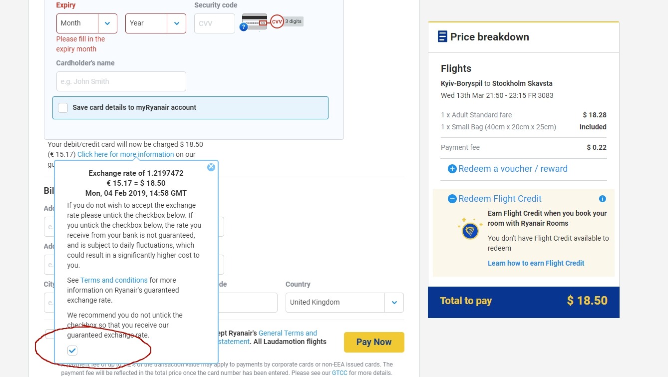Untick the guaranteed exchange rate checkbox
The image size is (668, 377).
pyautogui.click(x=73, y=351)
